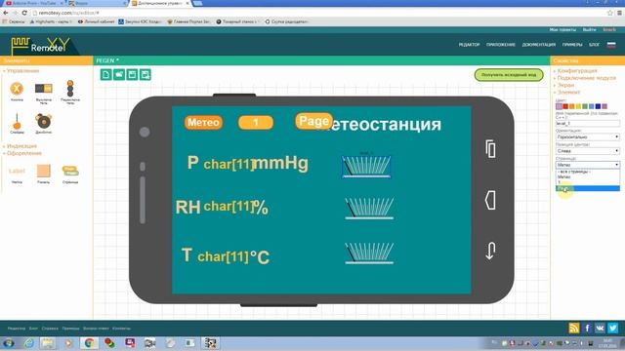Click the variable name field 'level_1'
Screen dimensions: 625x351
point(588,124)
